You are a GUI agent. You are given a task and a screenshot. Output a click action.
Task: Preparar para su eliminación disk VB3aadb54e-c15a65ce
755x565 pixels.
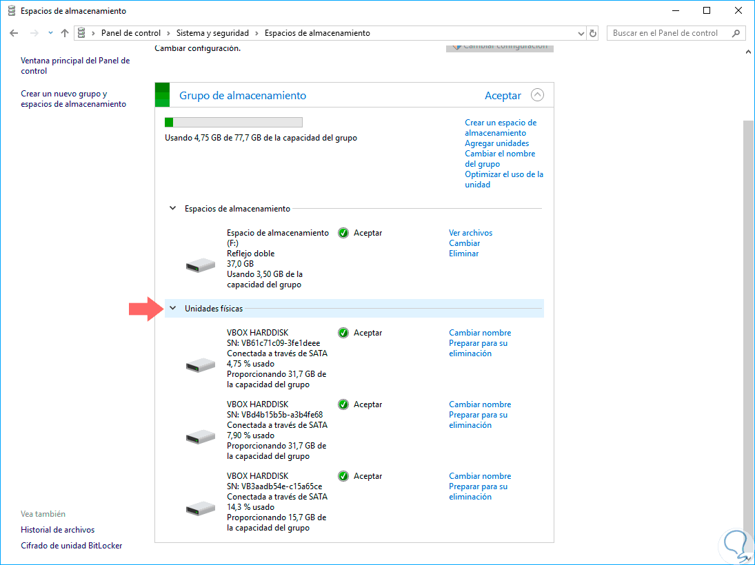tap(478, 492)
